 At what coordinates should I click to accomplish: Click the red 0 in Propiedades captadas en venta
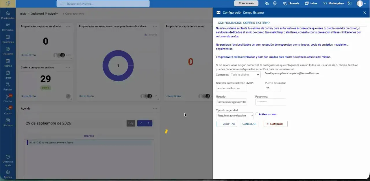(190, 62)
